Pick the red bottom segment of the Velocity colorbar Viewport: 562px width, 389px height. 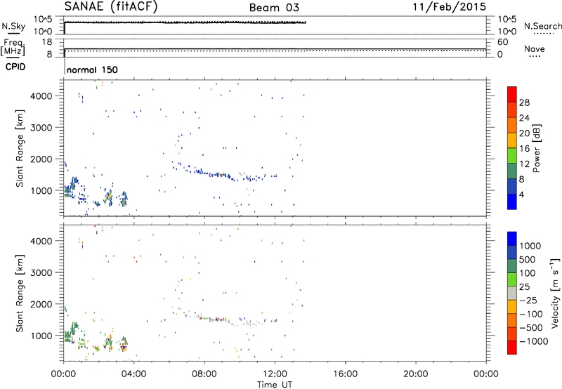[512, 348]
